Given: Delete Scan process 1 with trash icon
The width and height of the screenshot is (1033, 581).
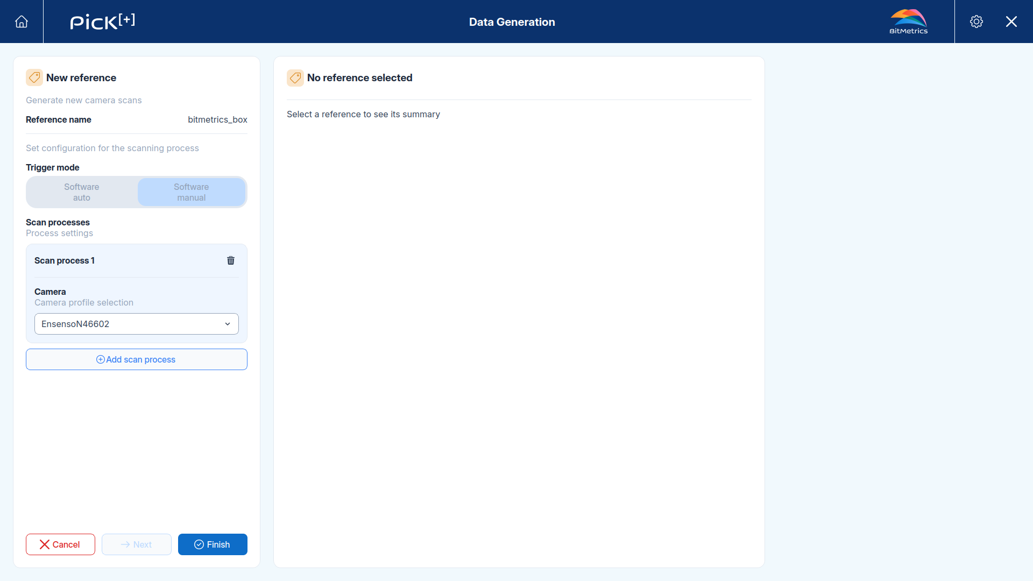Looking at the screenshot, I should tap(231, 260).
